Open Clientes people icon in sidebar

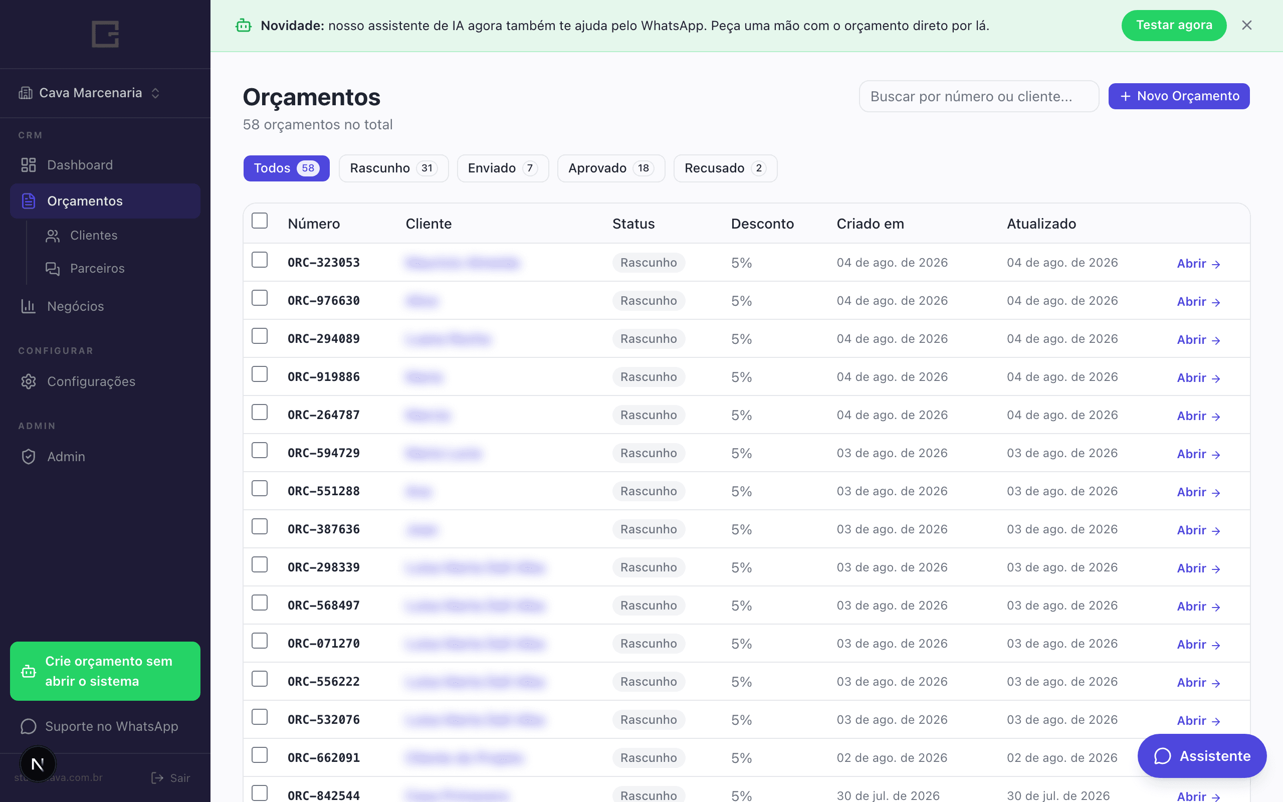coord(53,236)
